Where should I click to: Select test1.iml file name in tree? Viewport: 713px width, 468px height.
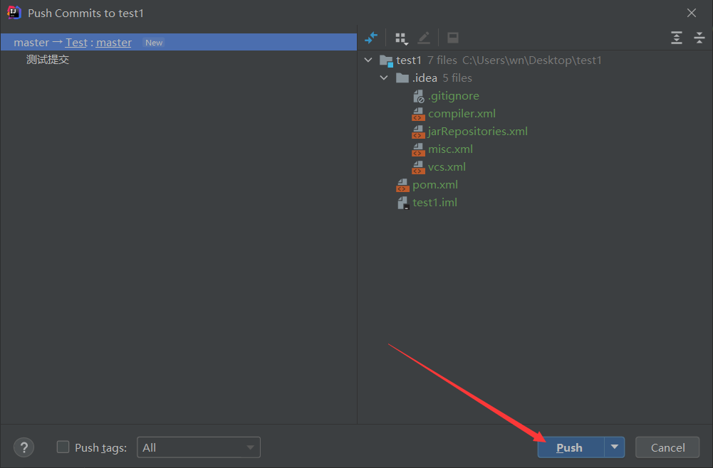pos(434,203)
